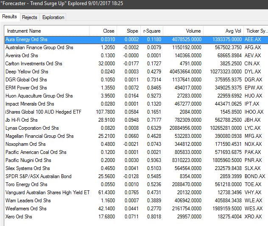
Task: Click the close value 32.0000
Action: 107,64
